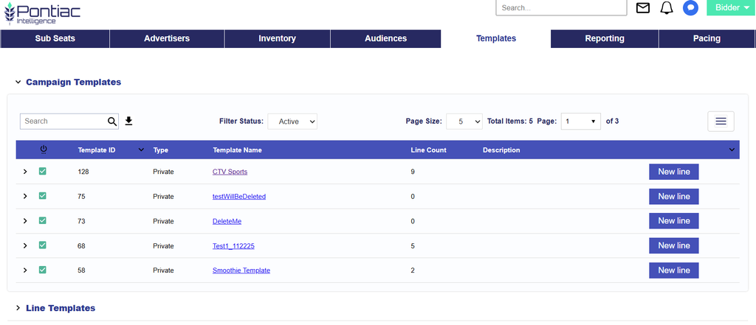Toggle the checkbox for Smoothie Template row
Image resolution: width=756 pixels, height=325 pixels.
click(x=42, y=270)
